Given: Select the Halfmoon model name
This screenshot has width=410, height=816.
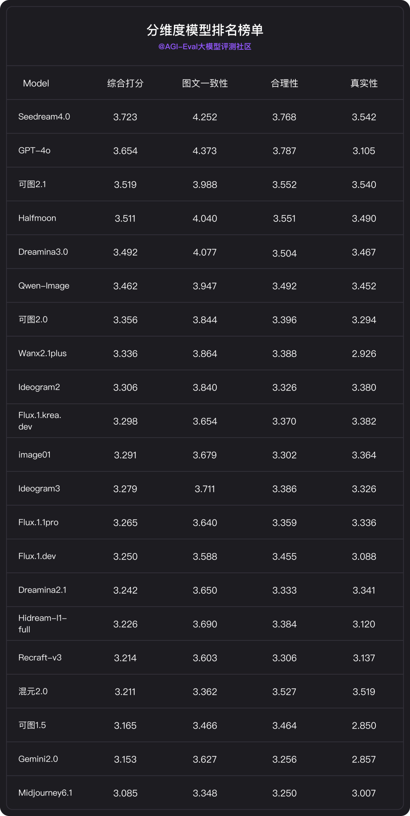Looking at the screenshot, I should (37, 218).
